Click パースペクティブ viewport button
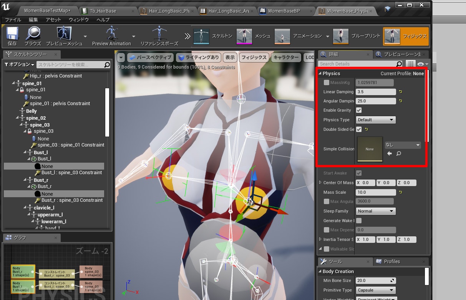Image resolution: width=466 pixels, height=300 pixels. tap(151, 58)
